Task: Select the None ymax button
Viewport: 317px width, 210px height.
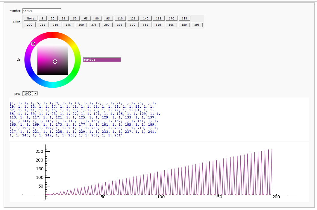Action: (30, 19)
